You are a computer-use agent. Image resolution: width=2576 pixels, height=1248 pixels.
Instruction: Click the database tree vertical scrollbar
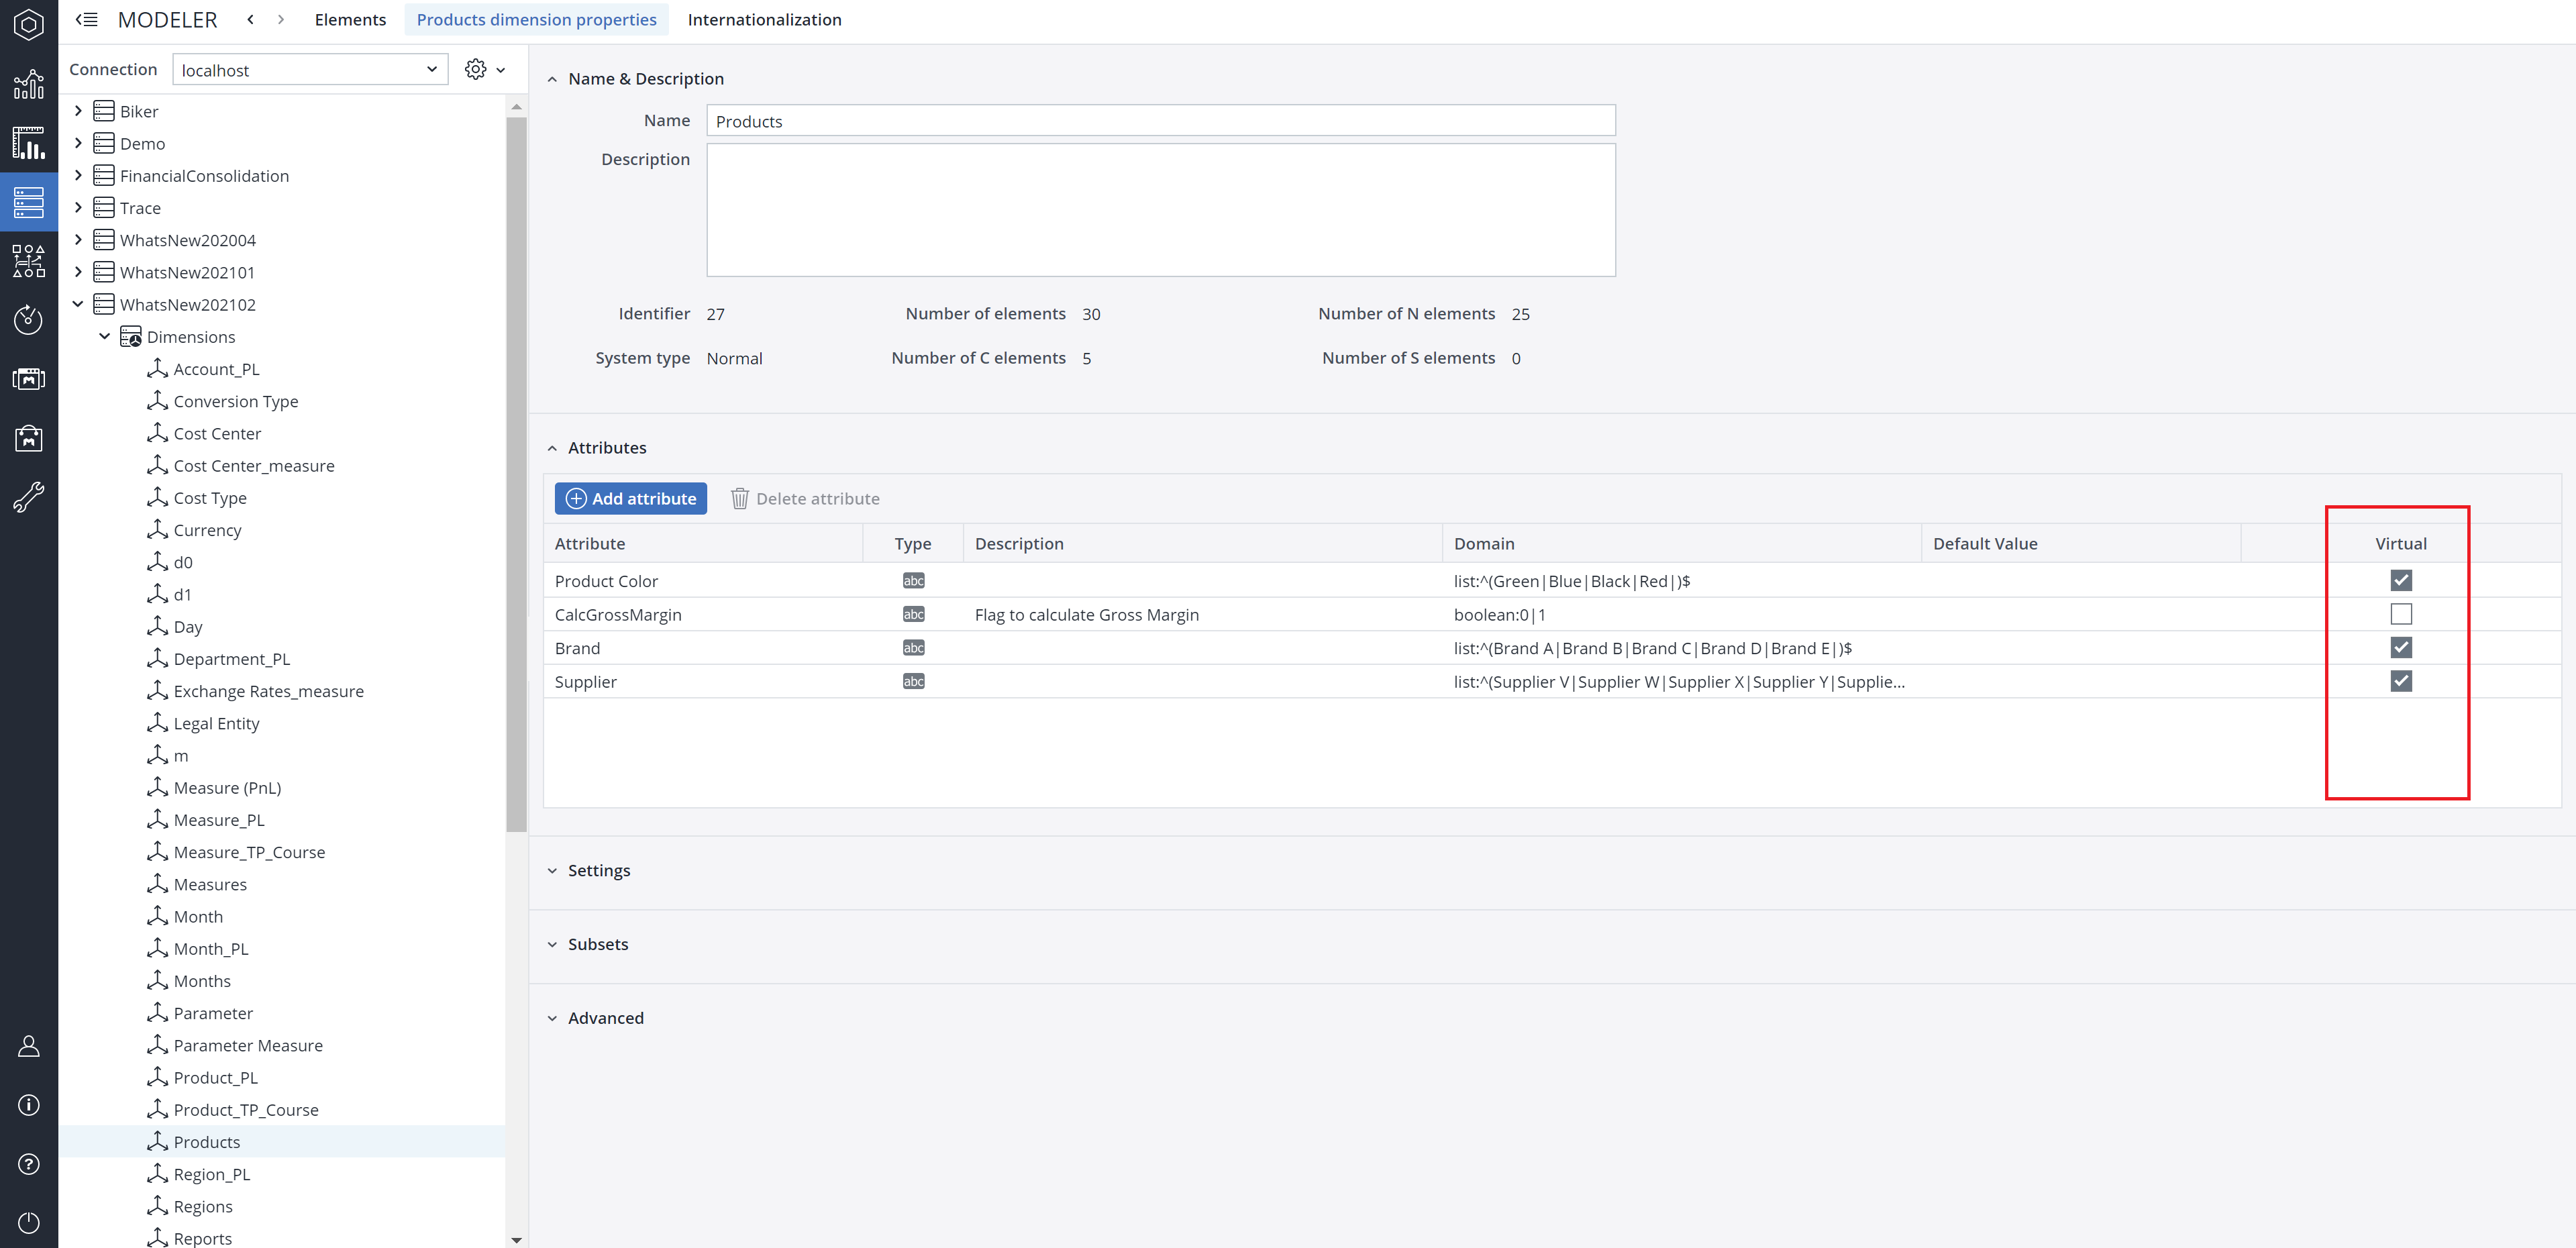(x=516, y=475)
